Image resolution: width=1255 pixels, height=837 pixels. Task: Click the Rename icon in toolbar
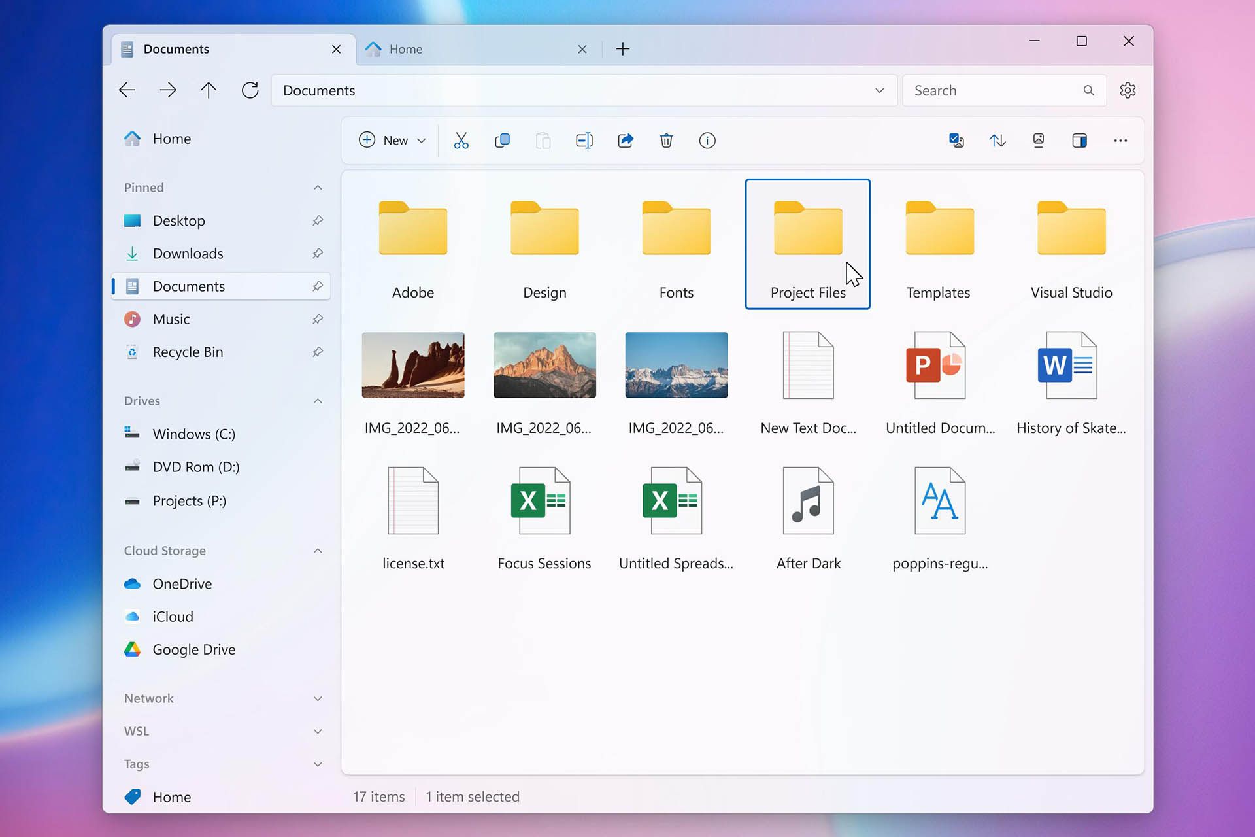coord(584,141)
